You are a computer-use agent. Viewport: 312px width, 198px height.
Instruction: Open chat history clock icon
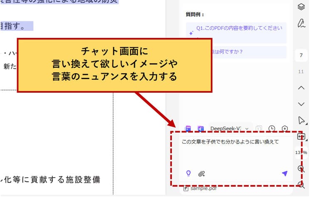click(x=272, y=129)
